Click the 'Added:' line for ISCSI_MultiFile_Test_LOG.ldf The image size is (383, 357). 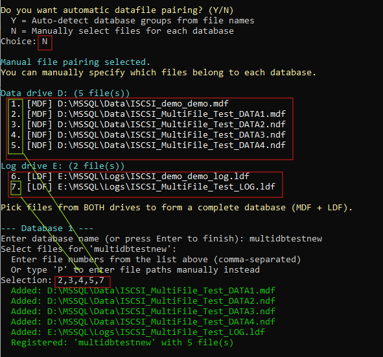(138, 332)
